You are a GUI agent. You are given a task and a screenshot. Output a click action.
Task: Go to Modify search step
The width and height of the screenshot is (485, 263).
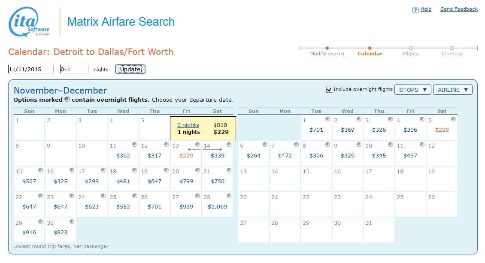[x=327, y=54]
